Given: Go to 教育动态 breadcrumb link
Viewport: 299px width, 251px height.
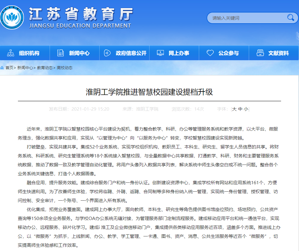Looking at the screenshot, I should coord(45,68).
